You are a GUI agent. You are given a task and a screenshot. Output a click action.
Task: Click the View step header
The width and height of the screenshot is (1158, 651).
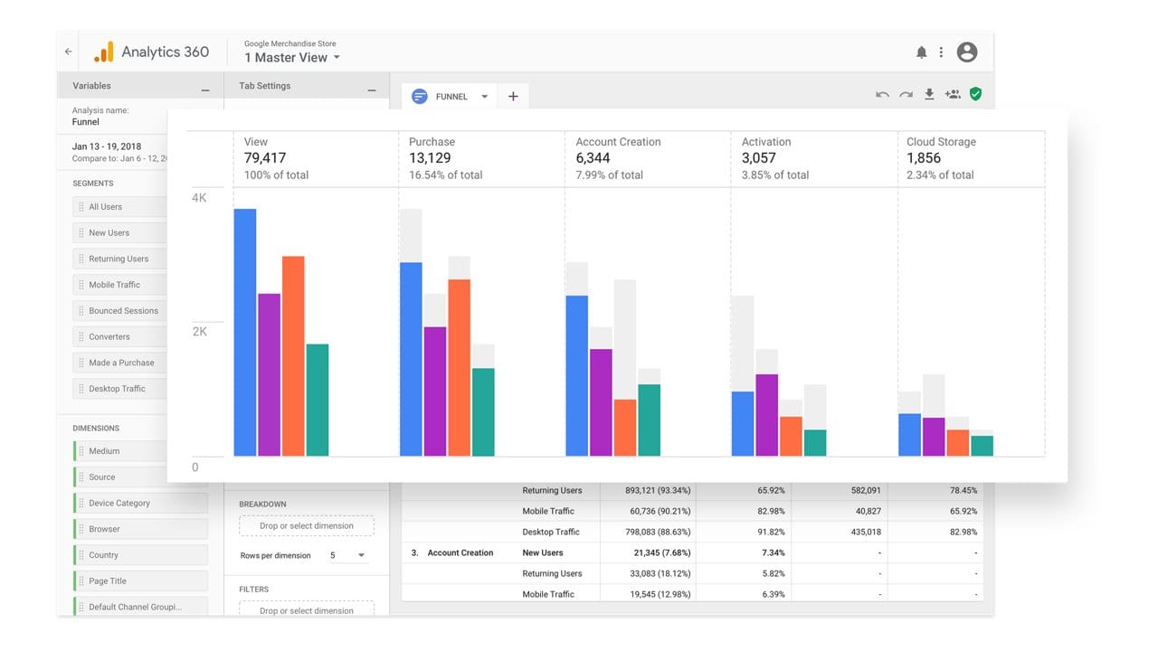coord(316,158)
